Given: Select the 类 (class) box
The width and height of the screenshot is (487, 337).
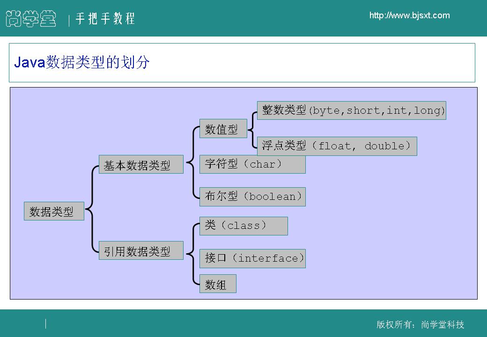Looking at the screenshot, I should [x=243, y=226].
